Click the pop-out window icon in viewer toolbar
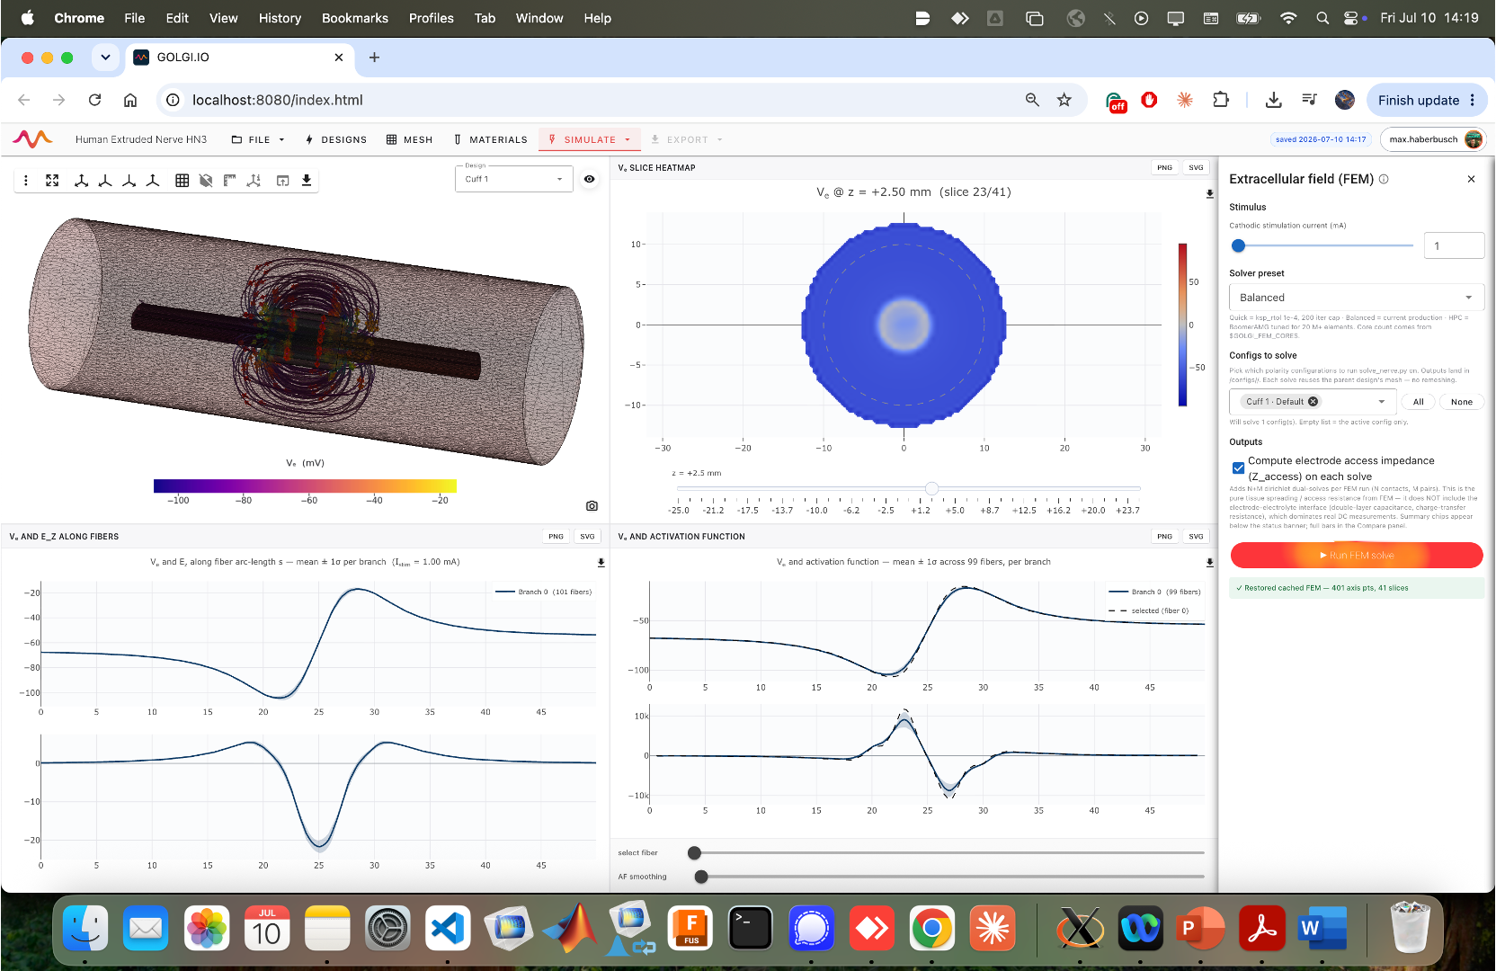 [x=282, y=181]
